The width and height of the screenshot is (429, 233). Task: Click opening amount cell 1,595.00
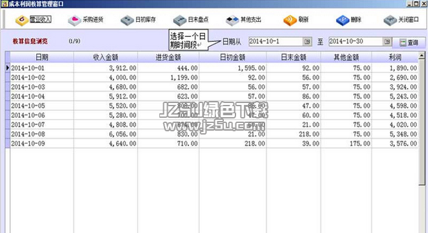pos(233,68)
